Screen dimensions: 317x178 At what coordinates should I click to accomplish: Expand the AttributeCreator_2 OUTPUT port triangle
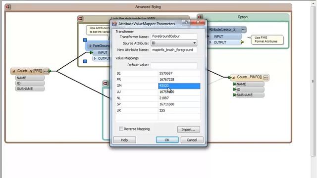(210, 43)
